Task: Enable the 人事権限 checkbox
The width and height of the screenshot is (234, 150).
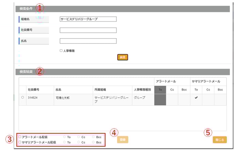Action: [x=61, y=51]
